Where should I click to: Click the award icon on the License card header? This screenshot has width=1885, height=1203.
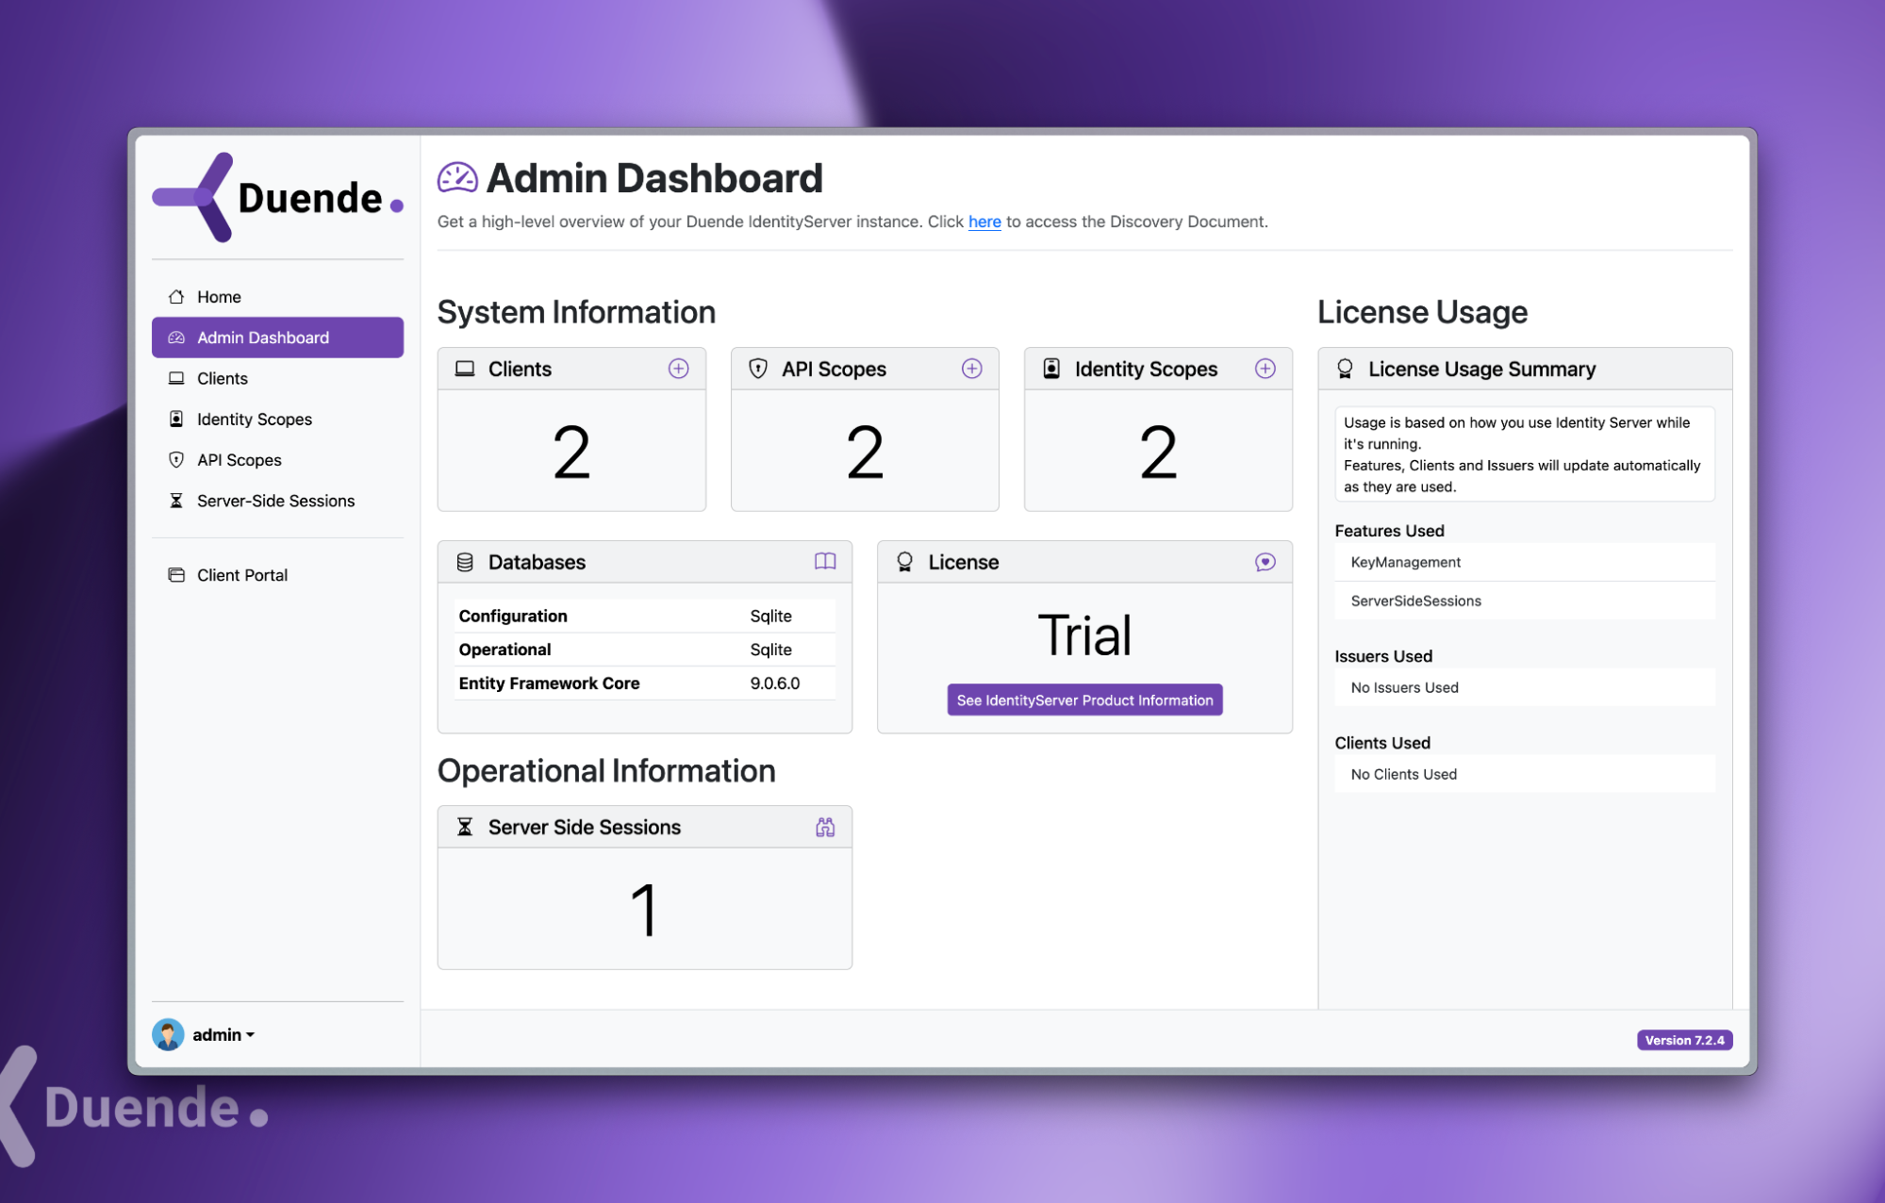click(x=905, y=562)
